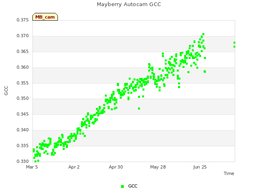
Task: Click the GCC legend label
Action: [x=133, y=186]
